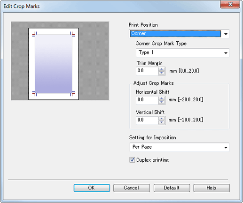
Task: Expand the Corner Crop Mark Type dropdown
Action: pos(182,53)
